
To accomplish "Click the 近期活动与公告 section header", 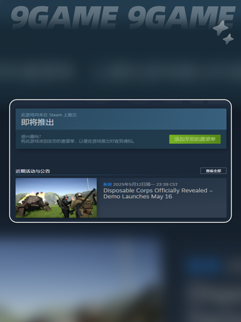I will 33,171.
